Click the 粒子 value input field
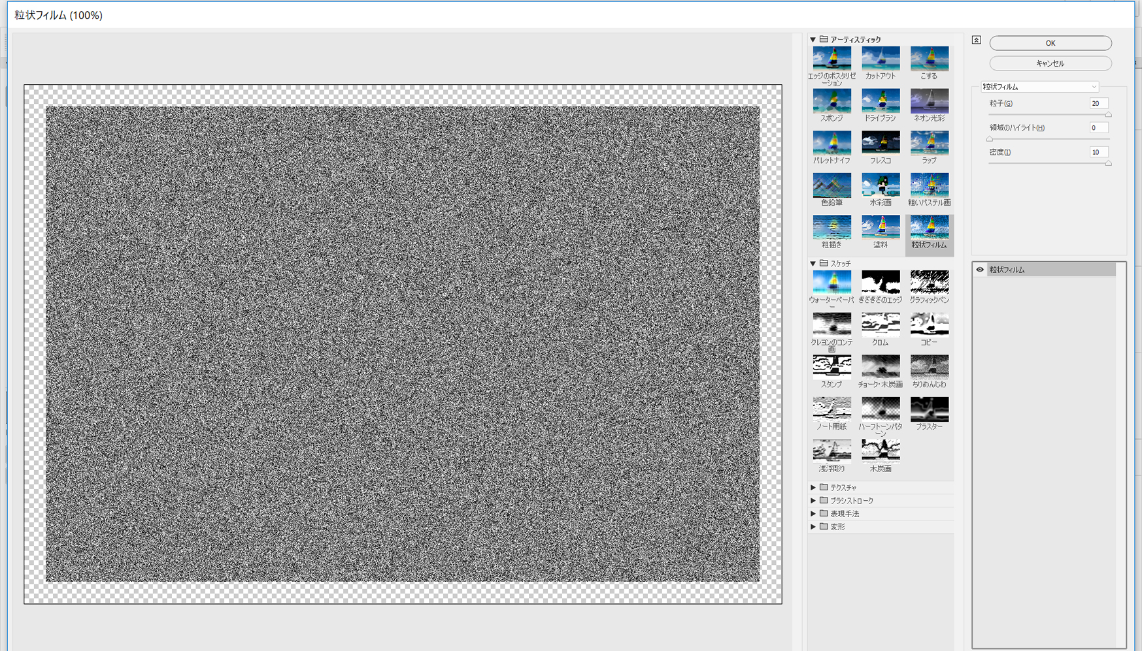Screen dimensions: 1142x651 [x=1098, y=104]
